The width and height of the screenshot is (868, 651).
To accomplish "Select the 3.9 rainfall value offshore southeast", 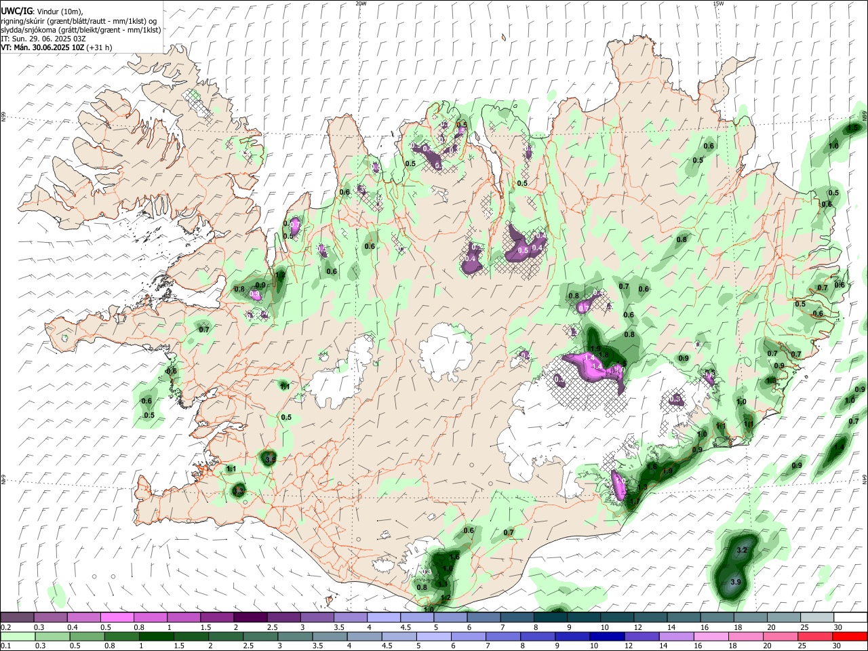I will (736, 583).
